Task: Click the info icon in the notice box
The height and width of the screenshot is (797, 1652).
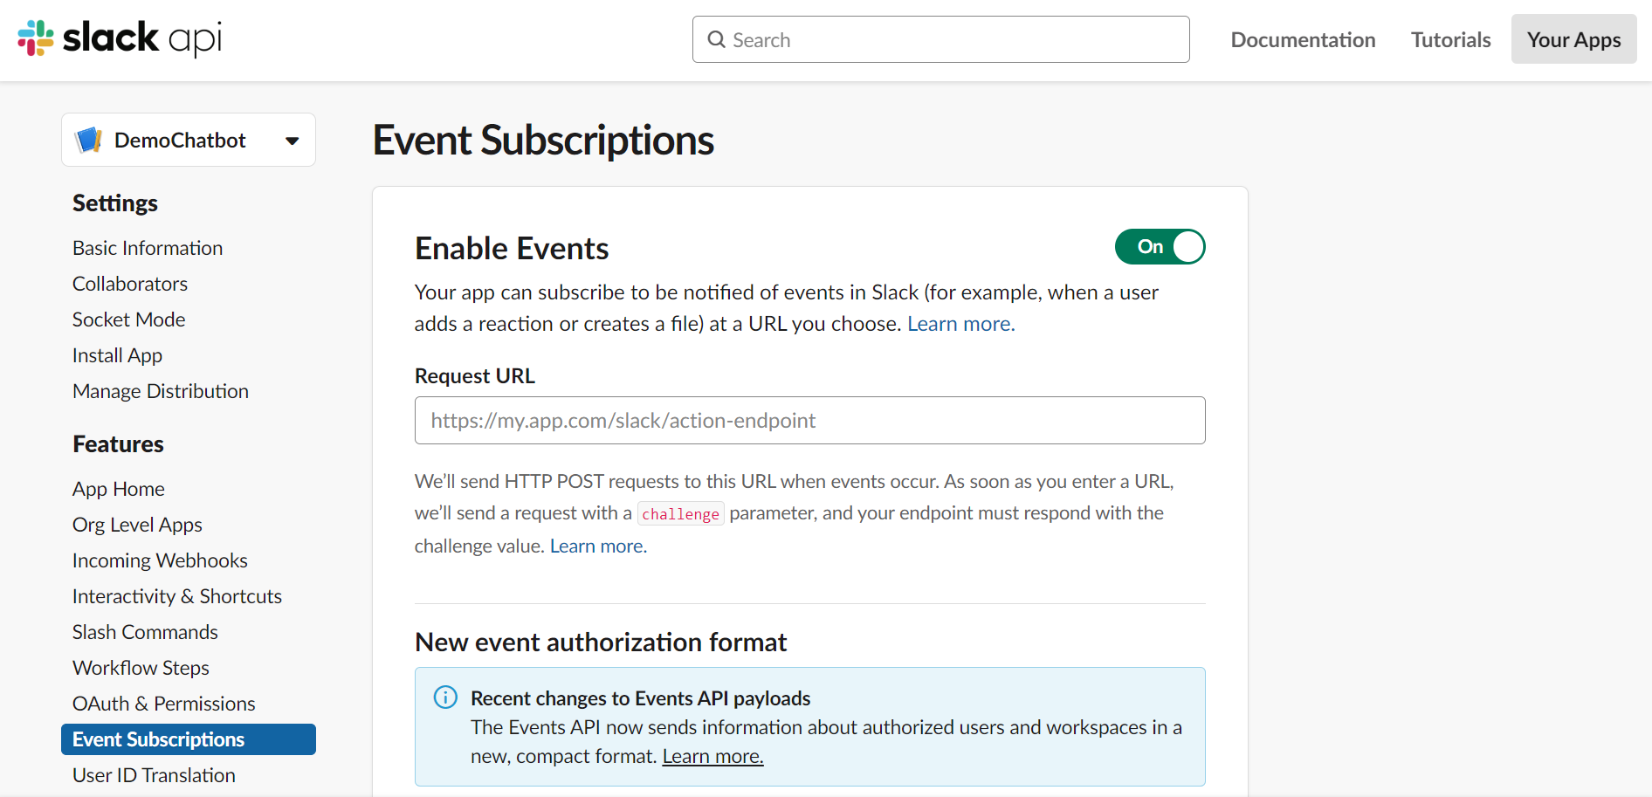Action: pyautogui.click(x=445, y=697)
